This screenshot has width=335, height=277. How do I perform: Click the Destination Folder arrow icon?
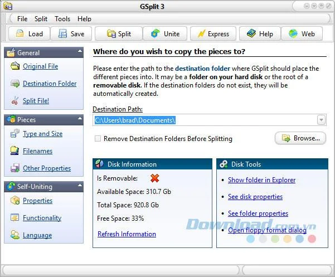15,84
